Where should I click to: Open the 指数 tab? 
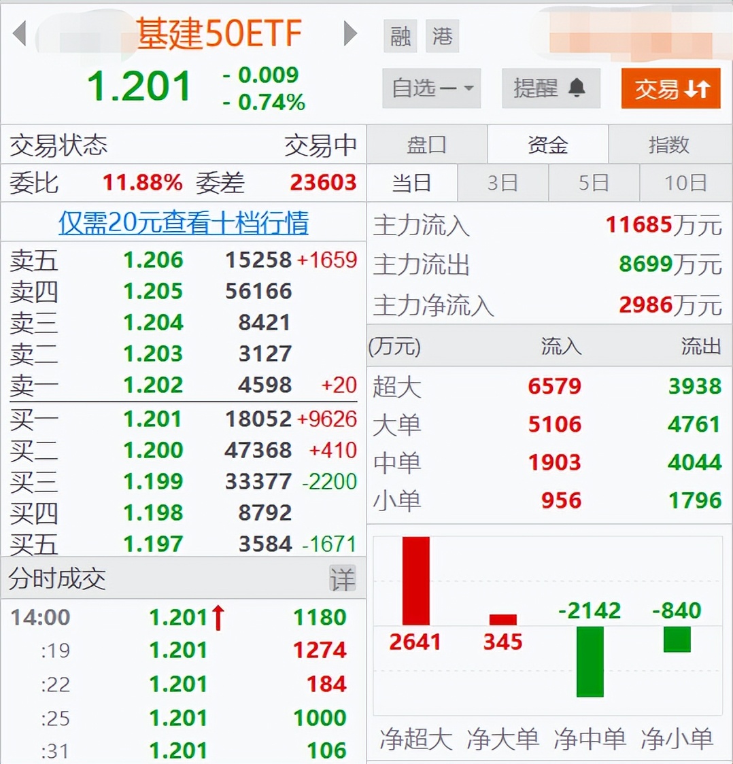point(670,144)
